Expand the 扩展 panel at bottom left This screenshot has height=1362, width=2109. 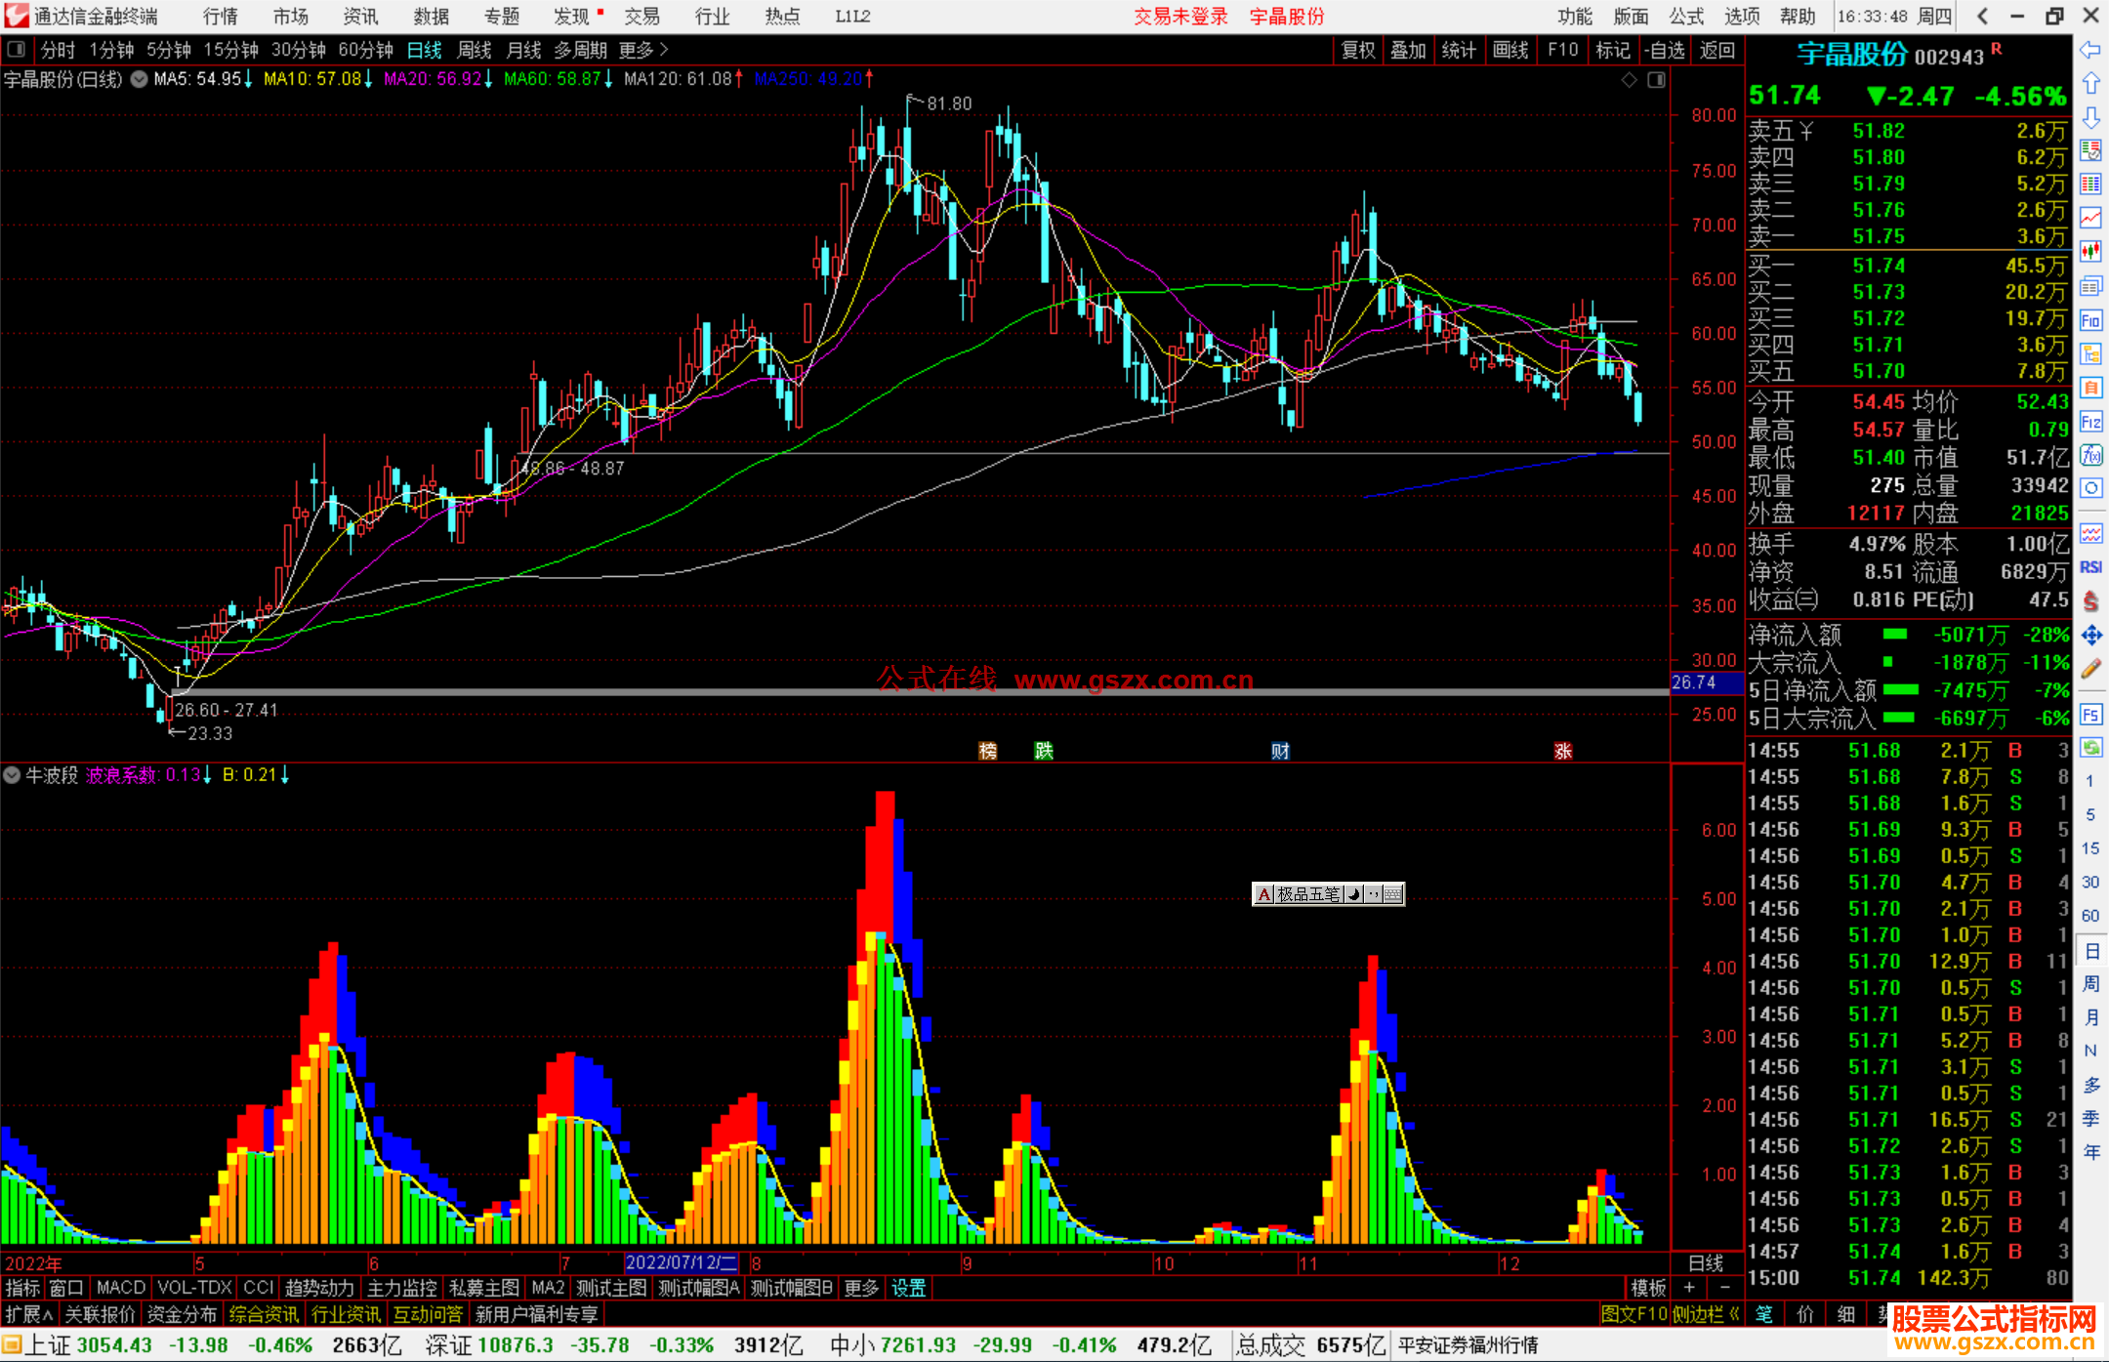click(x=28, y=1314)
